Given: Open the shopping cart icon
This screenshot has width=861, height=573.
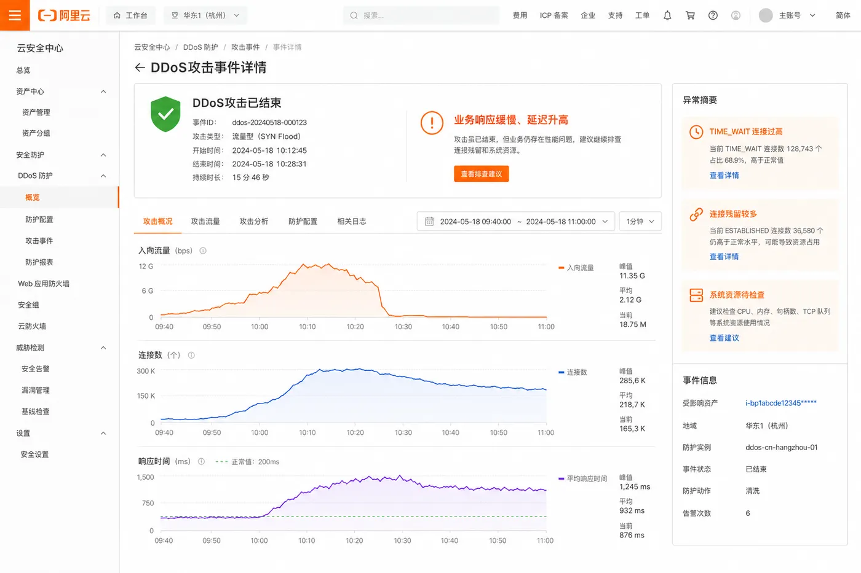Looking at the screenshot, I should [690, 15].
